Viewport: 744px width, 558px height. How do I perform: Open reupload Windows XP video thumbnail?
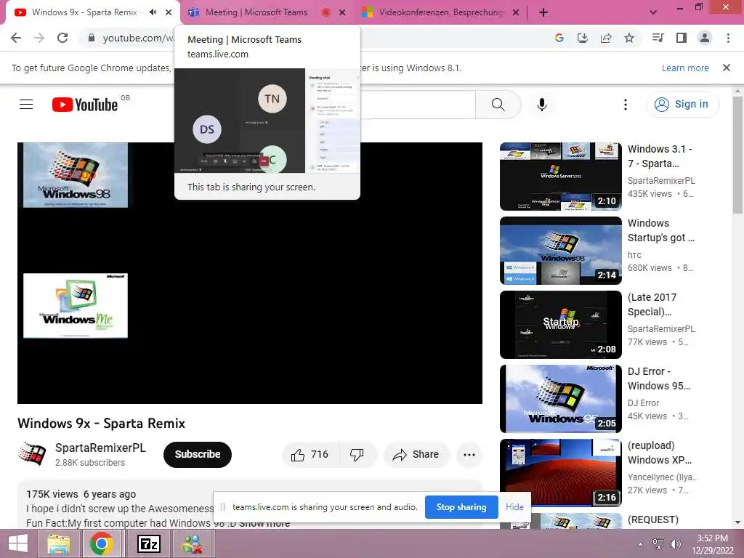tap(560, 472)
